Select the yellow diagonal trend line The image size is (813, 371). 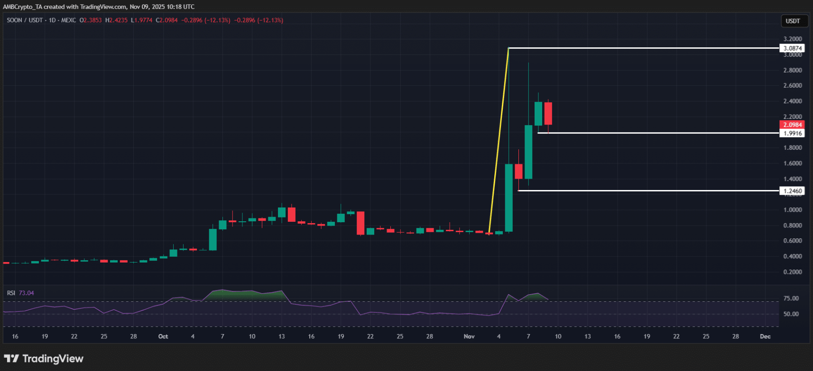[x=499, y=141]
